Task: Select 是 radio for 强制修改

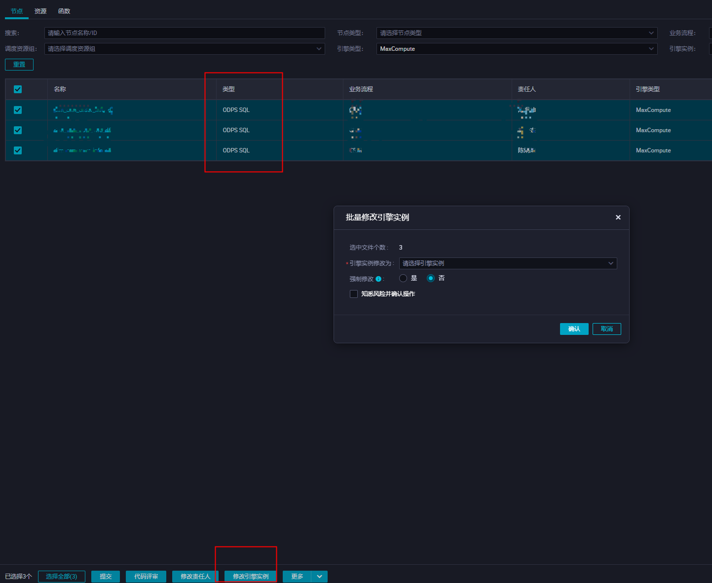Action: point(403,278)
